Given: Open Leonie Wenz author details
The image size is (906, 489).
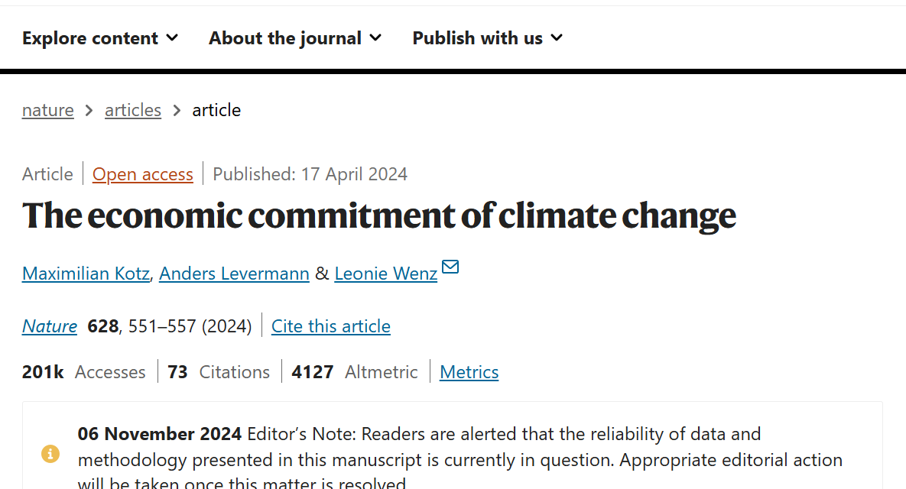Looking at the screenshot, I should tap(386, 273).
